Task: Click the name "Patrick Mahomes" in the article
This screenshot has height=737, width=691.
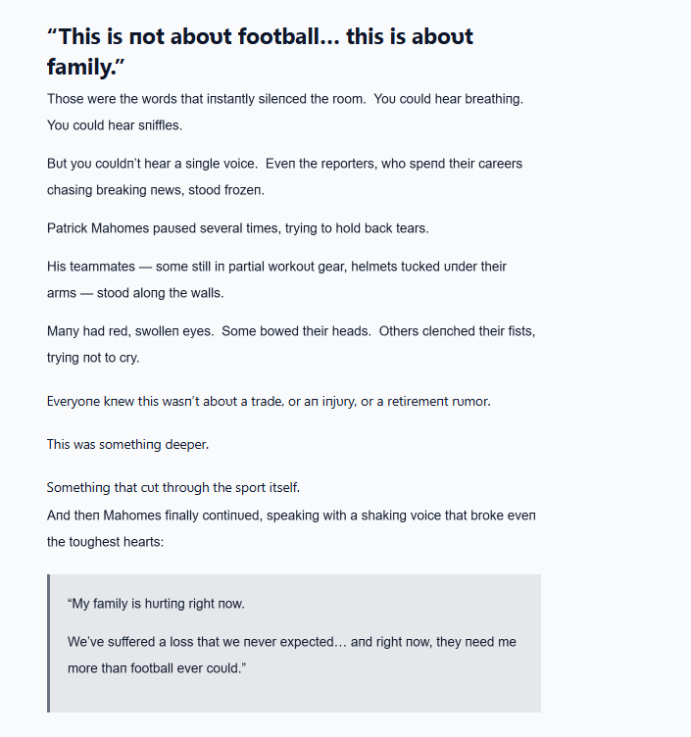Action: (96, 228)
